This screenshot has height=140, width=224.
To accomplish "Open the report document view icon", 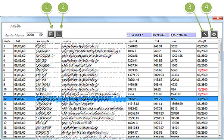I will click(51, 34).
